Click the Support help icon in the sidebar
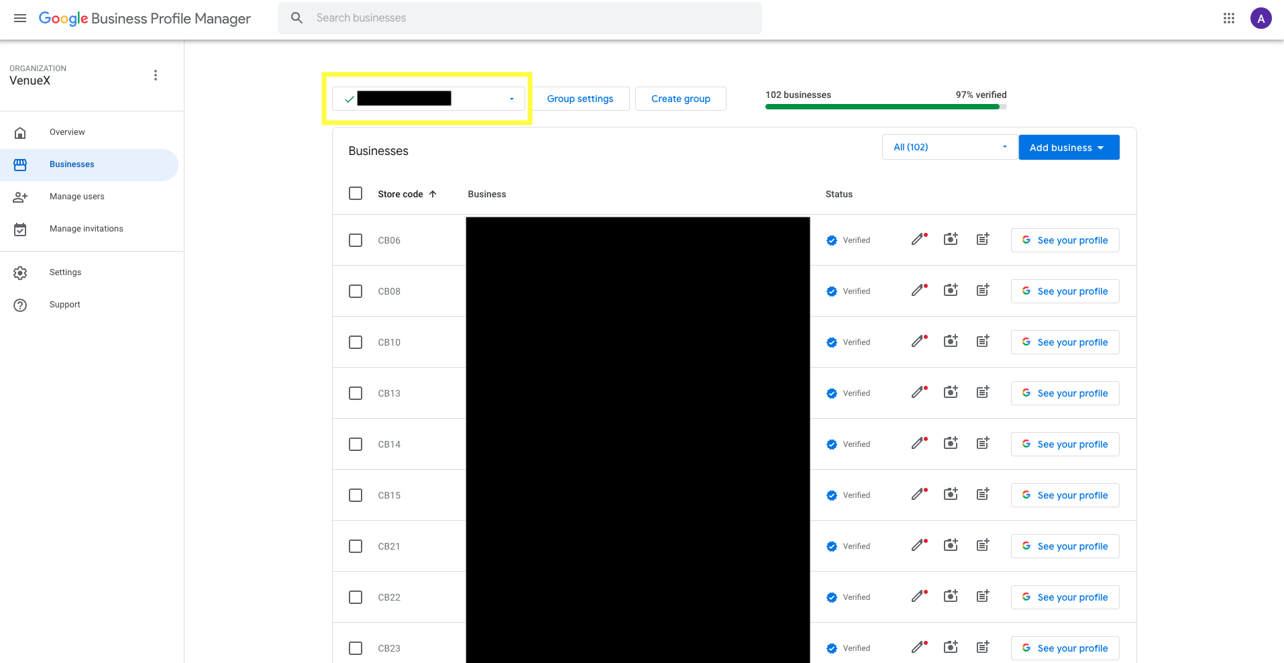 (20, 305)
